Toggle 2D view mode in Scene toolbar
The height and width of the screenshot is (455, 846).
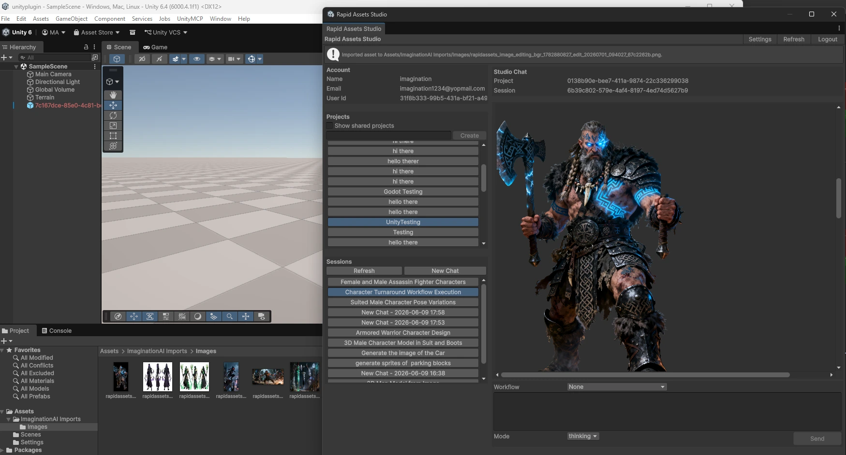[x=142, y=59]
